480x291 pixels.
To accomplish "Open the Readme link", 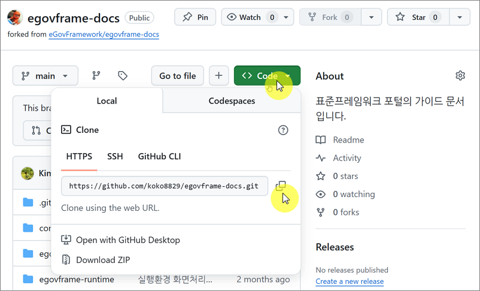I will click(349, 140).
